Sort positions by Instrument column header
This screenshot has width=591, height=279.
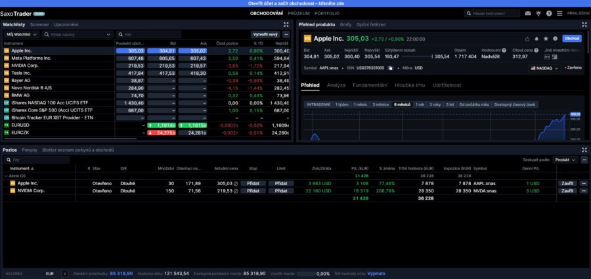pyautogui.click(x=22, y=169)
